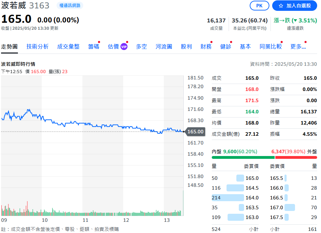Click the 35.26 (60.74) 本益比 value
Image resolution: width=321 pixels, height=233 pixels.
coord(250,20)
